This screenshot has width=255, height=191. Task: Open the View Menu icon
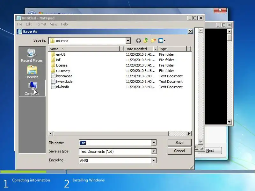(x=162, y=40)
